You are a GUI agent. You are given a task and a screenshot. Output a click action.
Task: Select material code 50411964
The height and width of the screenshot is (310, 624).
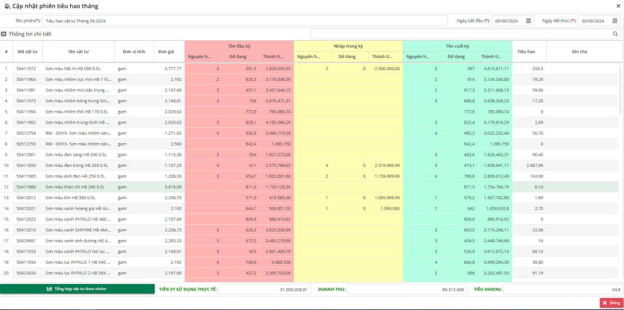tap(26, 80)
